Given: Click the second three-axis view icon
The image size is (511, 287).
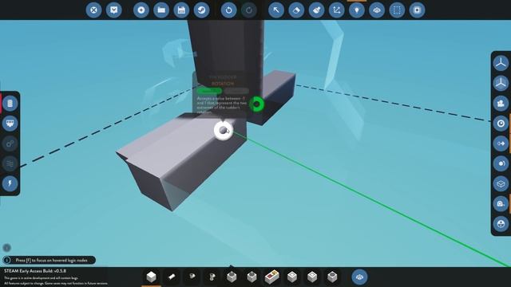Looking at the screenshot, I should point(501,83).
